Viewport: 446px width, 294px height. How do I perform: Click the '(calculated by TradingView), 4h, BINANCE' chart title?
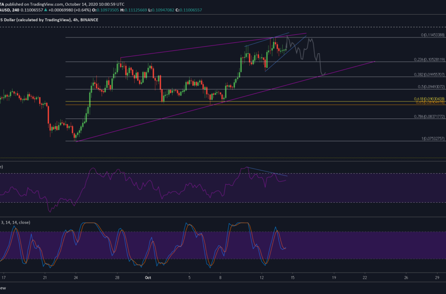point(57,20)
